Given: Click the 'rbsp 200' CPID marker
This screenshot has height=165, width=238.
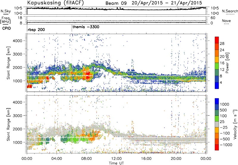Looking at the screenshot, I should (x=36, y=29).
